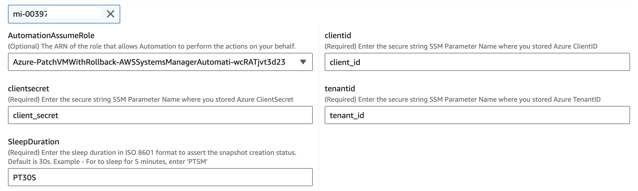The height and width of the screenshot is (191, 638).
Task: Click the ISO 8601 sleep duration description
Action: pos(152,153)
